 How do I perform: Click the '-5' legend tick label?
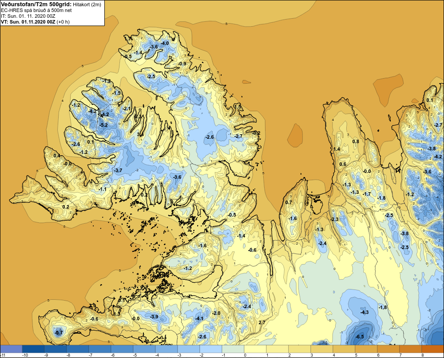click(x=135, y=355)
